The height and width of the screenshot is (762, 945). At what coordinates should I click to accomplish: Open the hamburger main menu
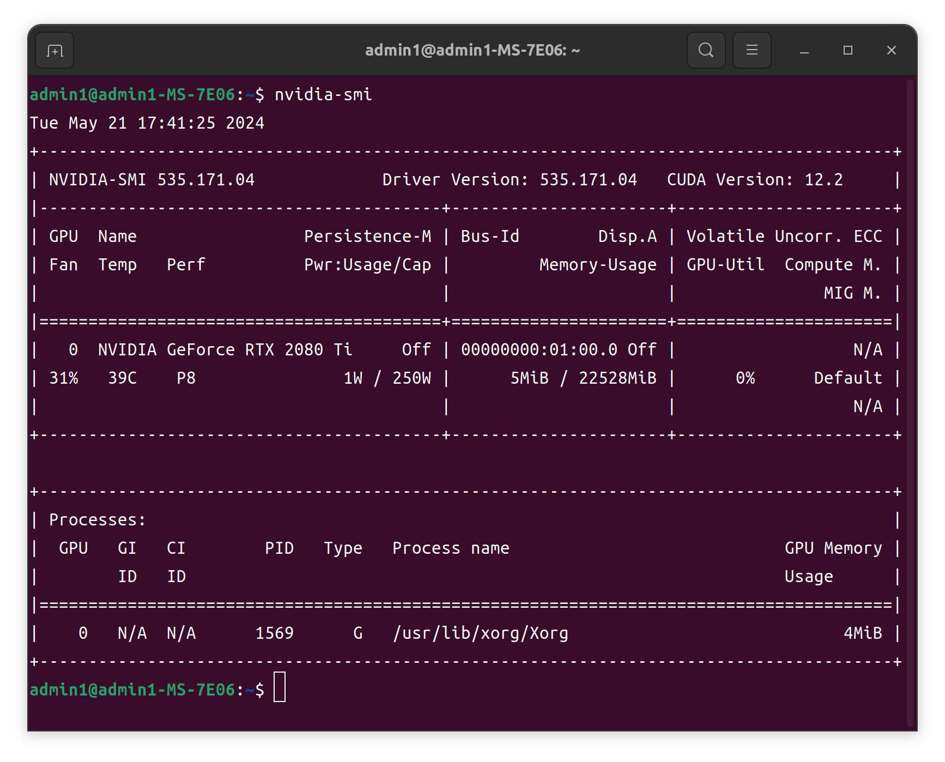pyautogui.click(x=752, y=50)
